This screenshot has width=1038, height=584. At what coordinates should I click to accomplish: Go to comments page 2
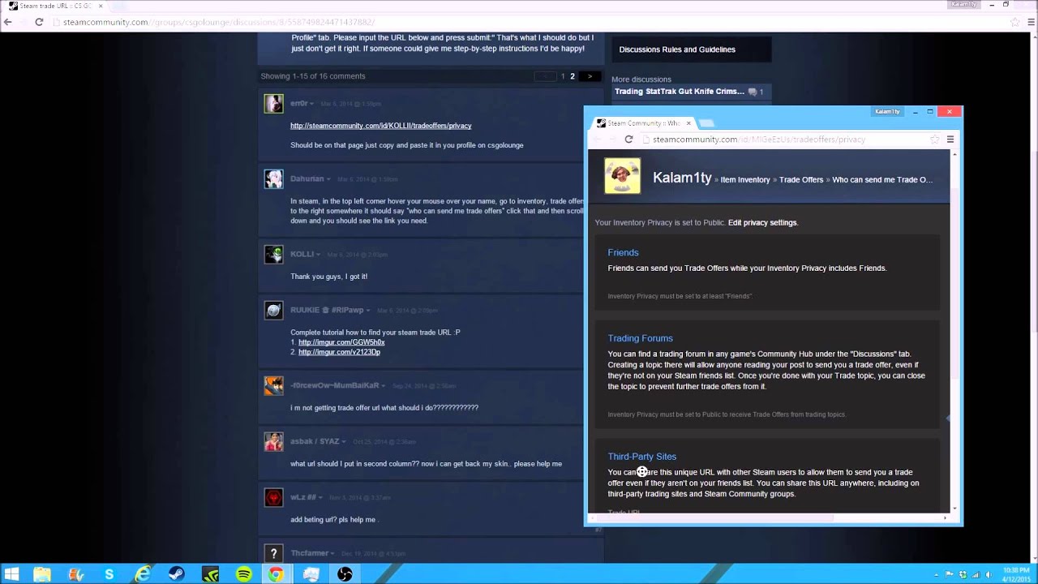tap(572, 76)
